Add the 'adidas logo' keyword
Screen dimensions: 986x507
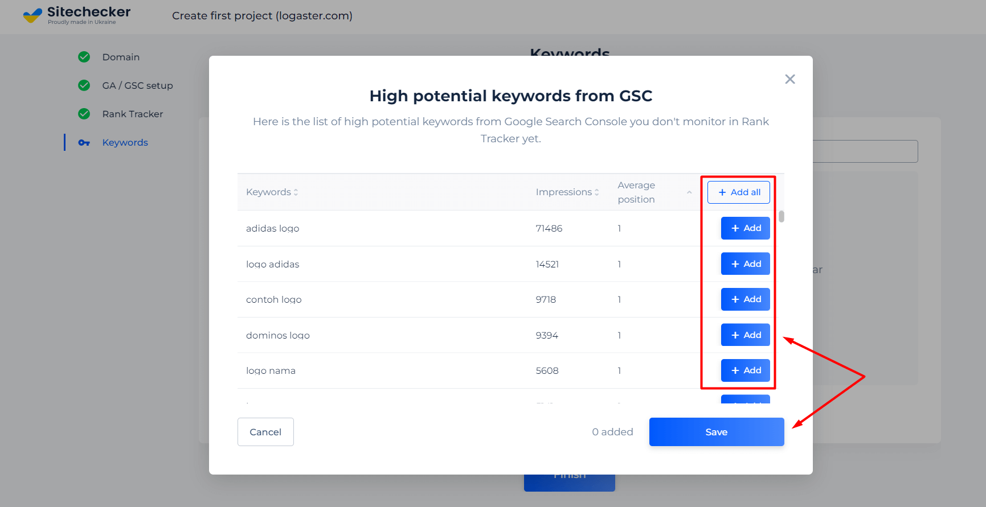coord(746,228)
